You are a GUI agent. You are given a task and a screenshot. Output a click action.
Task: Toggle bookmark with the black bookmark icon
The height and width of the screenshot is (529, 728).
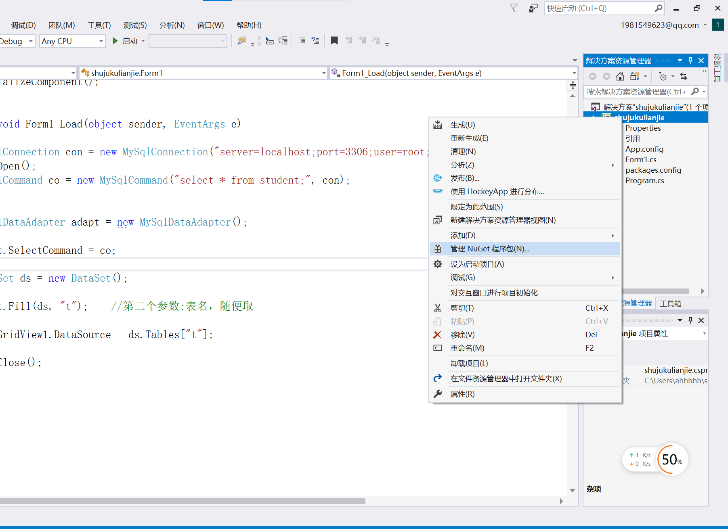pos(334,40)
